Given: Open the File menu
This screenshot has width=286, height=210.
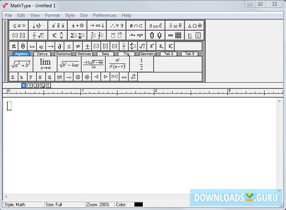Looking at the screenshot, I should coord(8,15).
